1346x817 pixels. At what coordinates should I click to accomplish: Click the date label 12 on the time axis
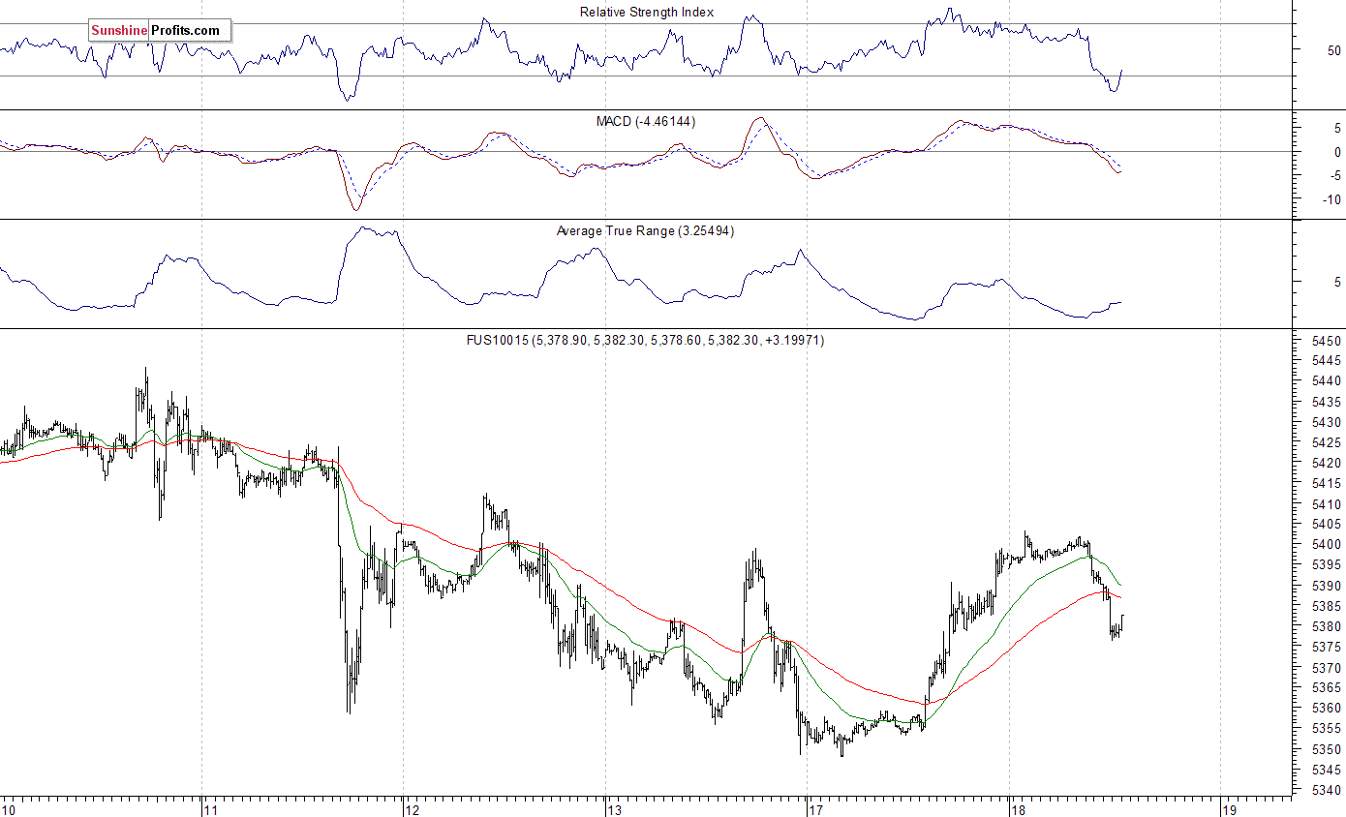click(413, 809)
